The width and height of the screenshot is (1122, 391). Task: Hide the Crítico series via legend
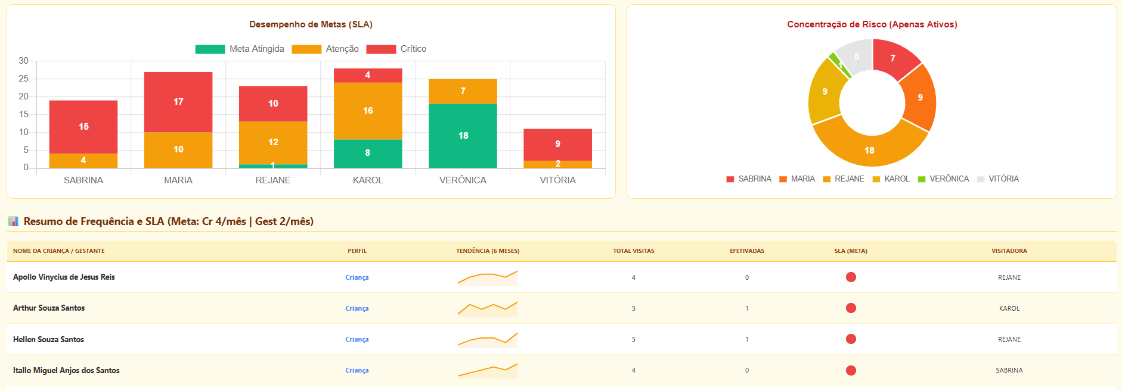tap(396, 49)
